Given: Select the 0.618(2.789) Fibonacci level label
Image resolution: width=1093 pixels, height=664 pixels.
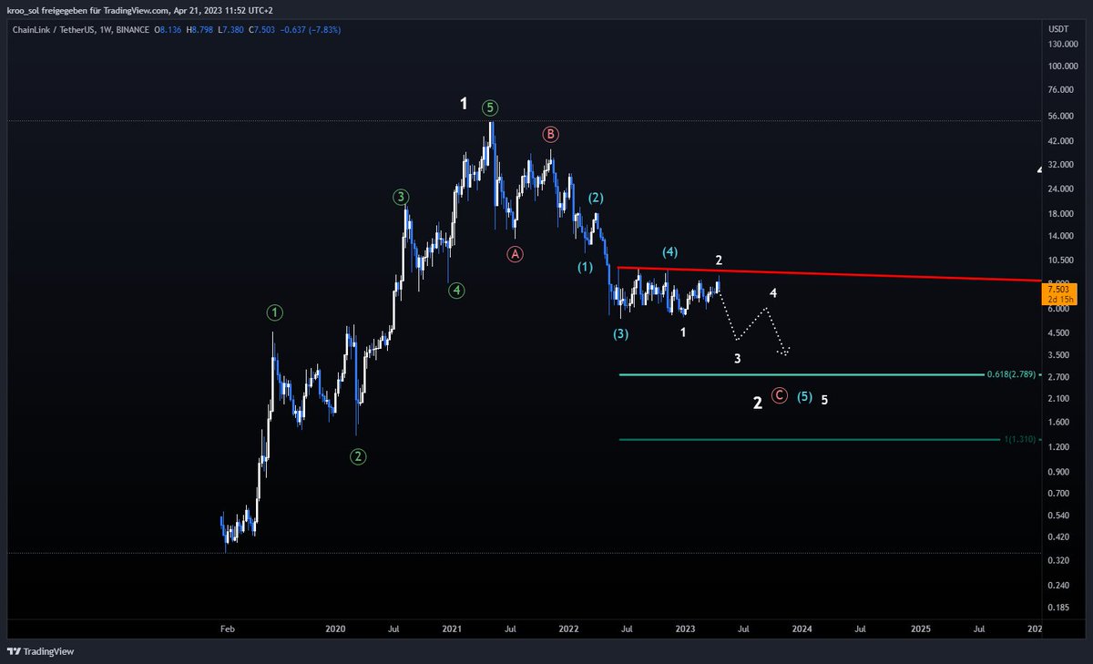Looking at the screenshot, I should click(1011, 374).
